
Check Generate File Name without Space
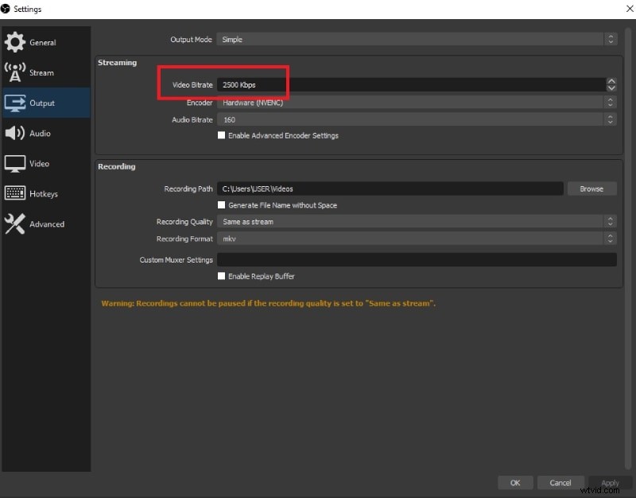coord(222,205)
